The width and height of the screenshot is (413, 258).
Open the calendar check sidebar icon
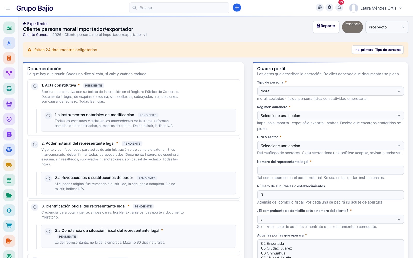tap(9, 180)
